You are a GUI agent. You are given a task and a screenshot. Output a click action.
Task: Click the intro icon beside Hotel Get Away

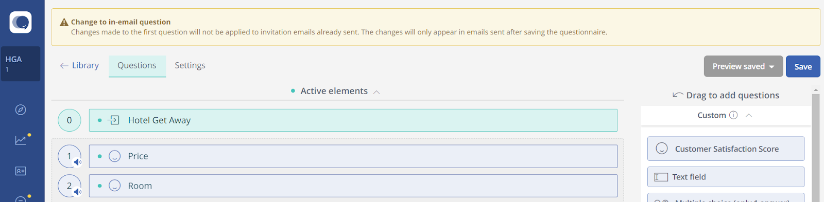[113, 120]
